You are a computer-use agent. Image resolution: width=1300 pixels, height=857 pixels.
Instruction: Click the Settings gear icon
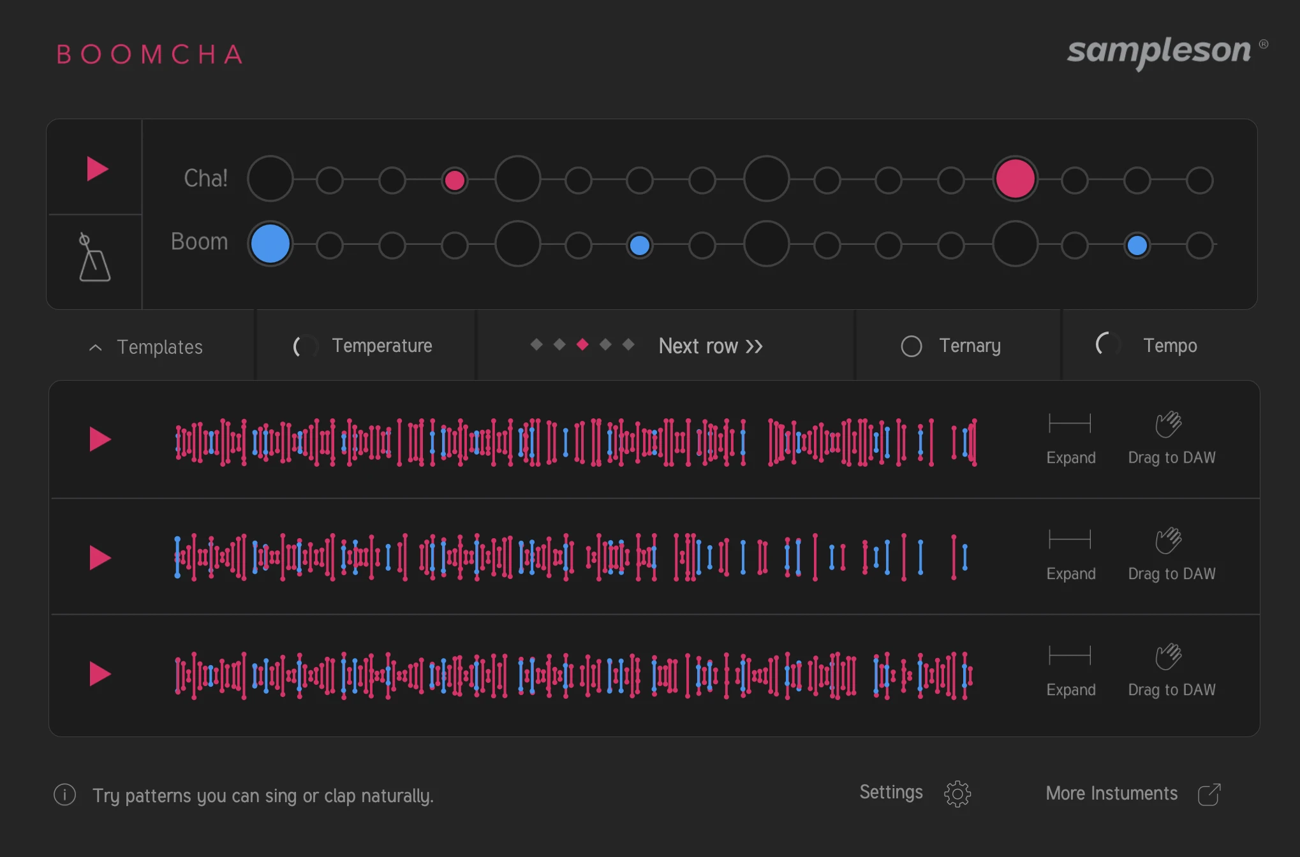(x=957, y=794)
